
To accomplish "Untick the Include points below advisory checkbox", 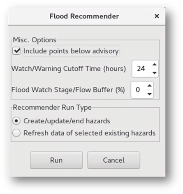I will coord(16,51).
